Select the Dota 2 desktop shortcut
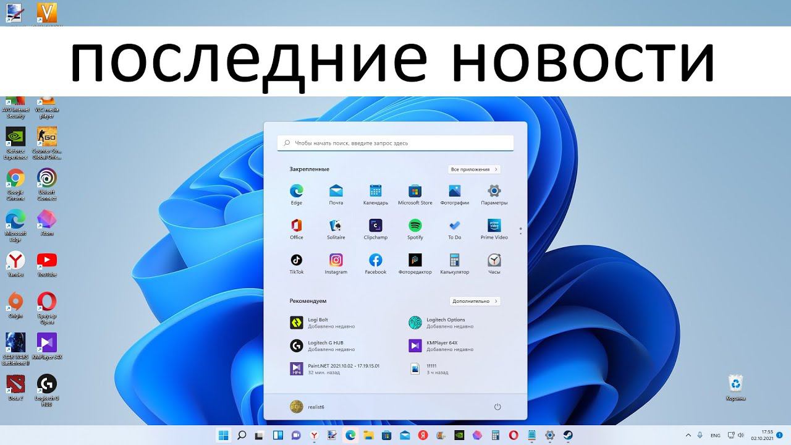The height and width of the screenshot is (445, 791). 15,388
